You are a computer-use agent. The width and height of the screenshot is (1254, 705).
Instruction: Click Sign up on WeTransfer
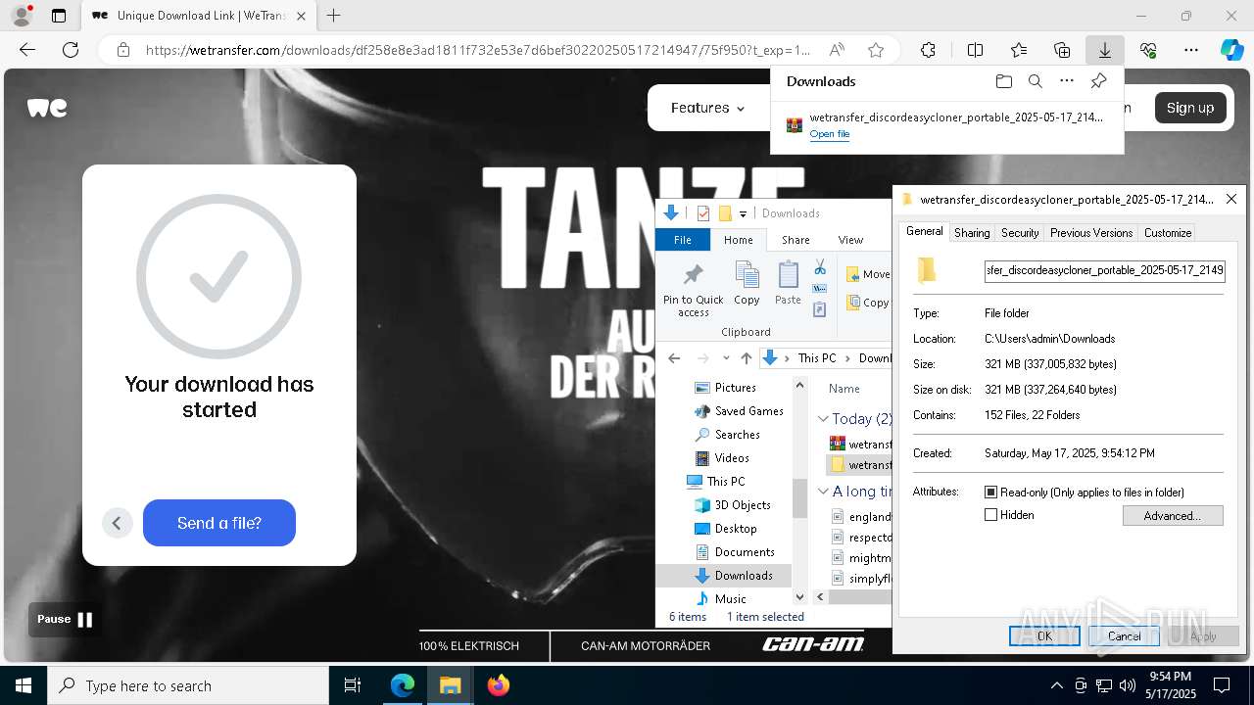tap(1190, 108)
